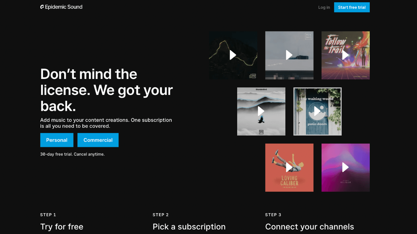Click the STEP 3 label
Image resolution: width=417 pixels, height=234 pixels.
[273, 215]
